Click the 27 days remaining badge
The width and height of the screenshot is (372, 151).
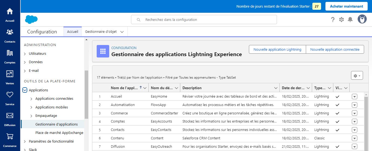(316, 6)
